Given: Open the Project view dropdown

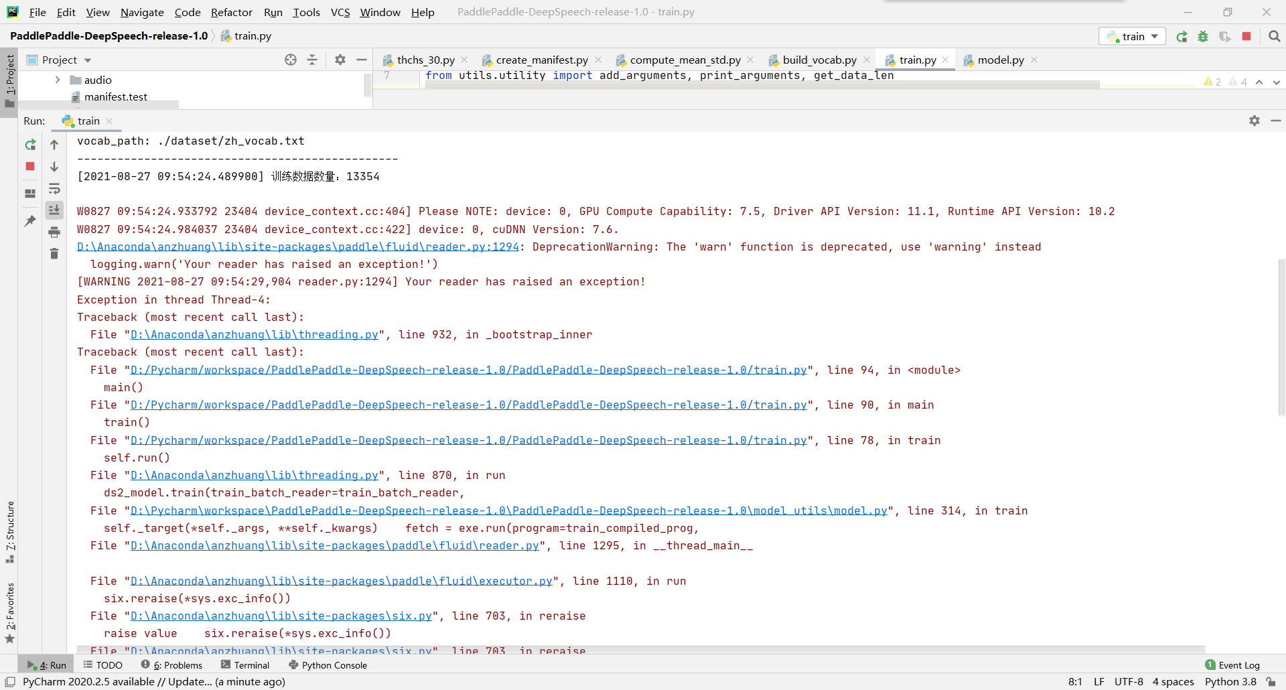Looking at the screenshot, I should pos(86,60).
